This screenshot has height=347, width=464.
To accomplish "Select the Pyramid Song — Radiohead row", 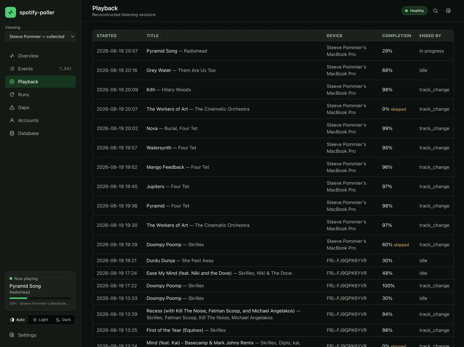I will click(273, 51).
